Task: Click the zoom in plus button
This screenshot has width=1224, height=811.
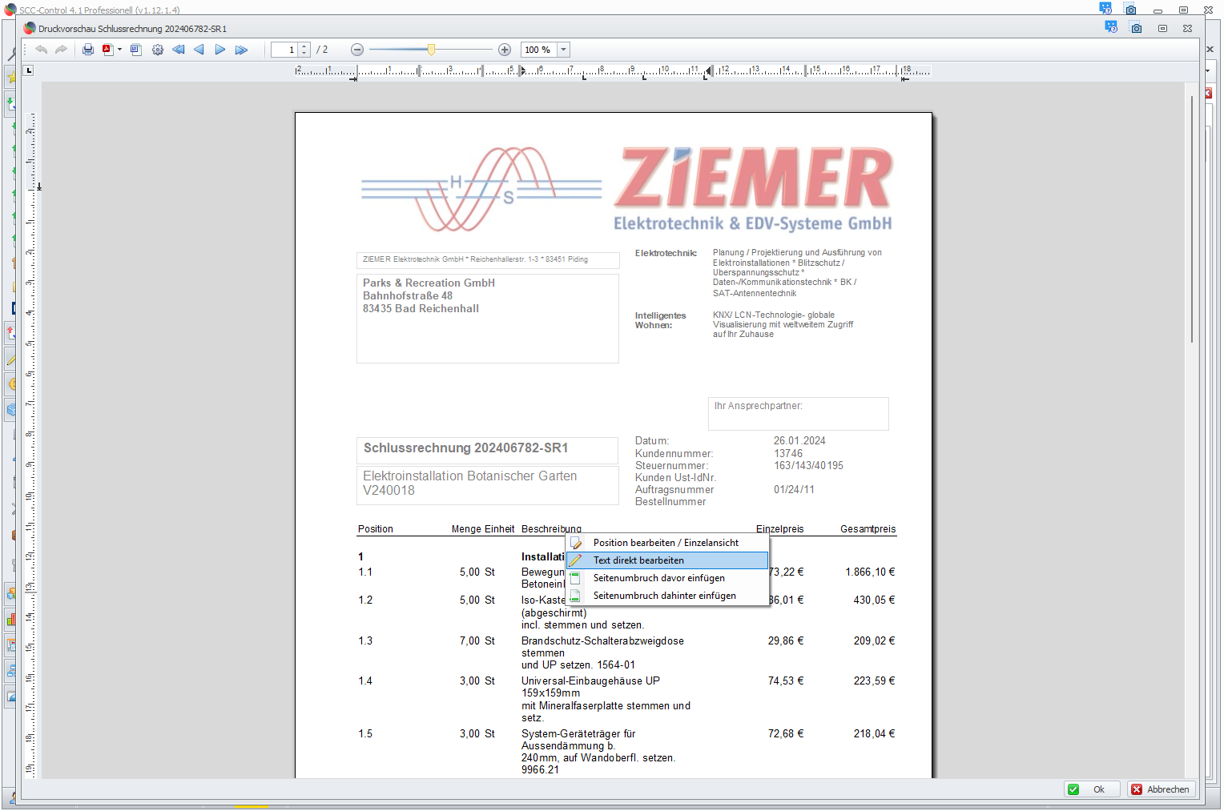Action: click(x=505, y=50)
